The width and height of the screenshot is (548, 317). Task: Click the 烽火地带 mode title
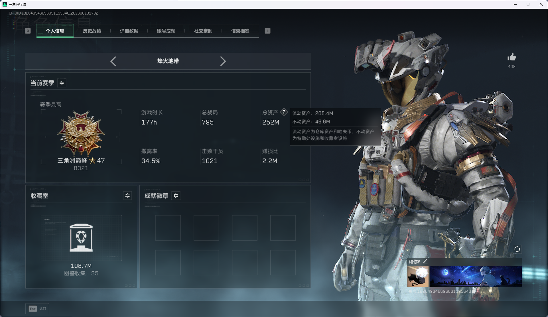tap(168, 61)
